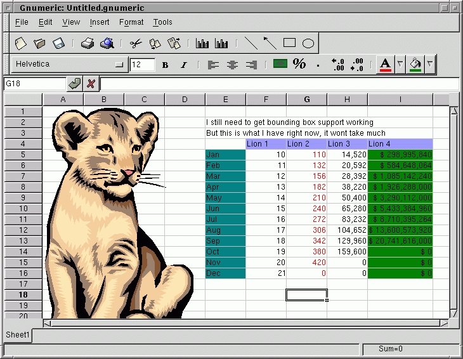The height and width of the screenshot is (359, 463).
Task: Select the rectangle drawing tool
Action: click(x=289, y=43)
